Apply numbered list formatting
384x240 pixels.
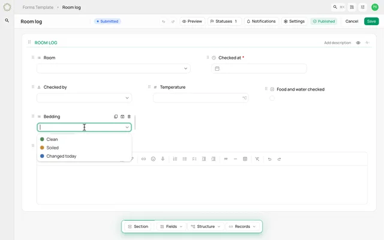[175, 159]
